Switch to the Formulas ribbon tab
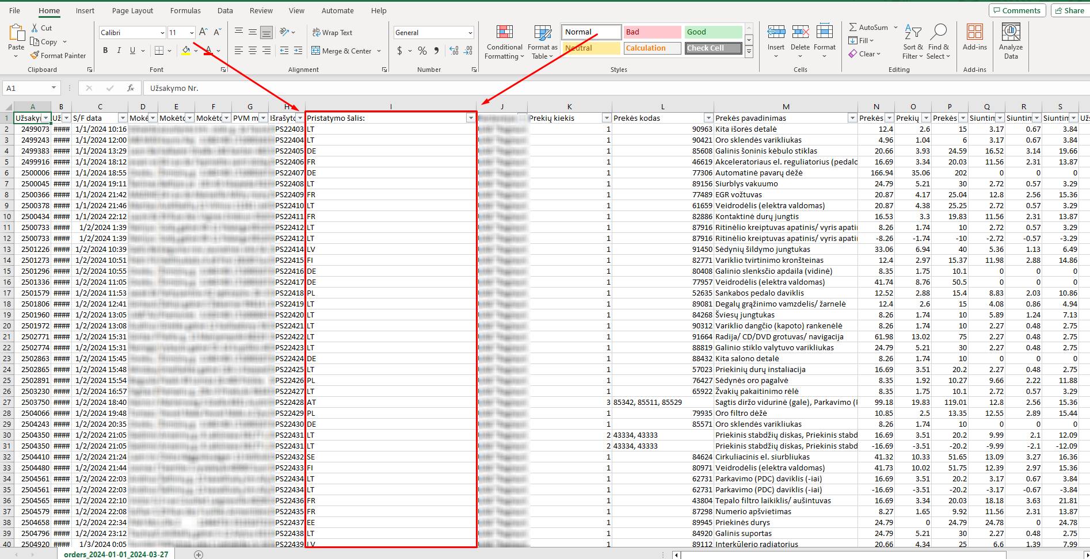 185,10
